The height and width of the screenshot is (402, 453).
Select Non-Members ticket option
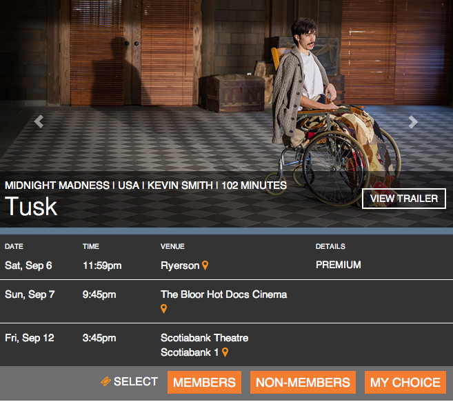tap(303, 382)
